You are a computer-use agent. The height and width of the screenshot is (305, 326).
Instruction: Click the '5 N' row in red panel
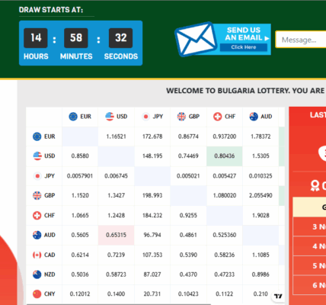309,265
